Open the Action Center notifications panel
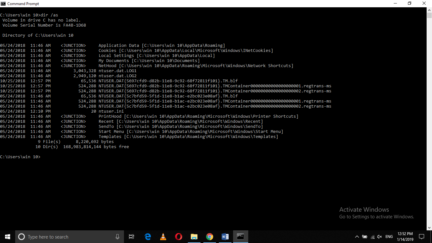 [x=422, y=236]
